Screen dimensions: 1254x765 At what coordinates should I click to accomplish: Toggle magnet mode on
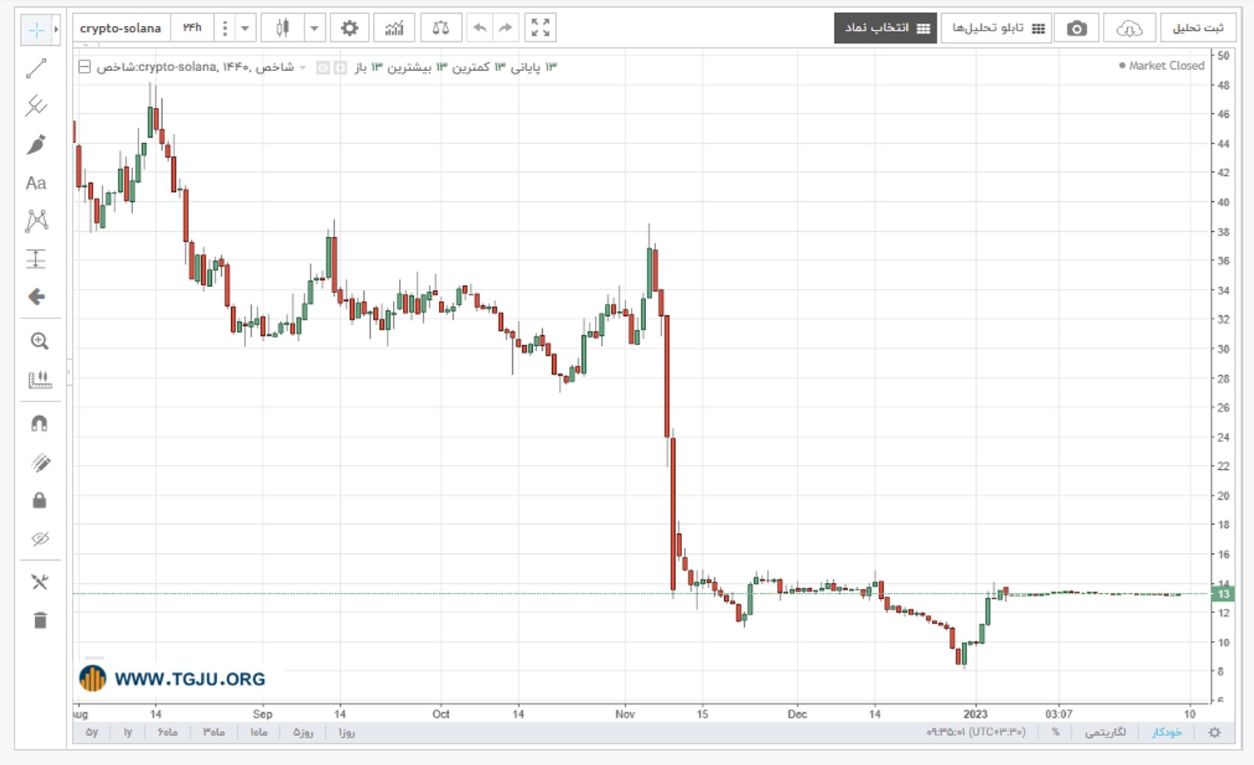(39, 423)
